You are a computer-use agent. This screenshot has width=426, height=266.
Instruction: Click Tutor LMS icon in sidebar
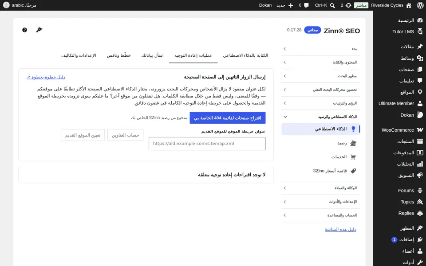pyautogui.click(x=420, y=31)
